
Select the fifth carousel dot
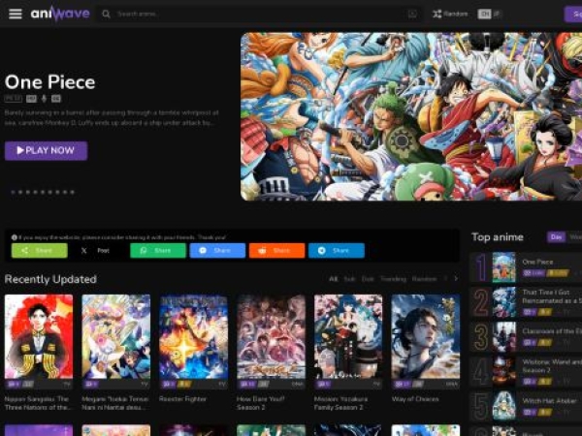point(43,192)
